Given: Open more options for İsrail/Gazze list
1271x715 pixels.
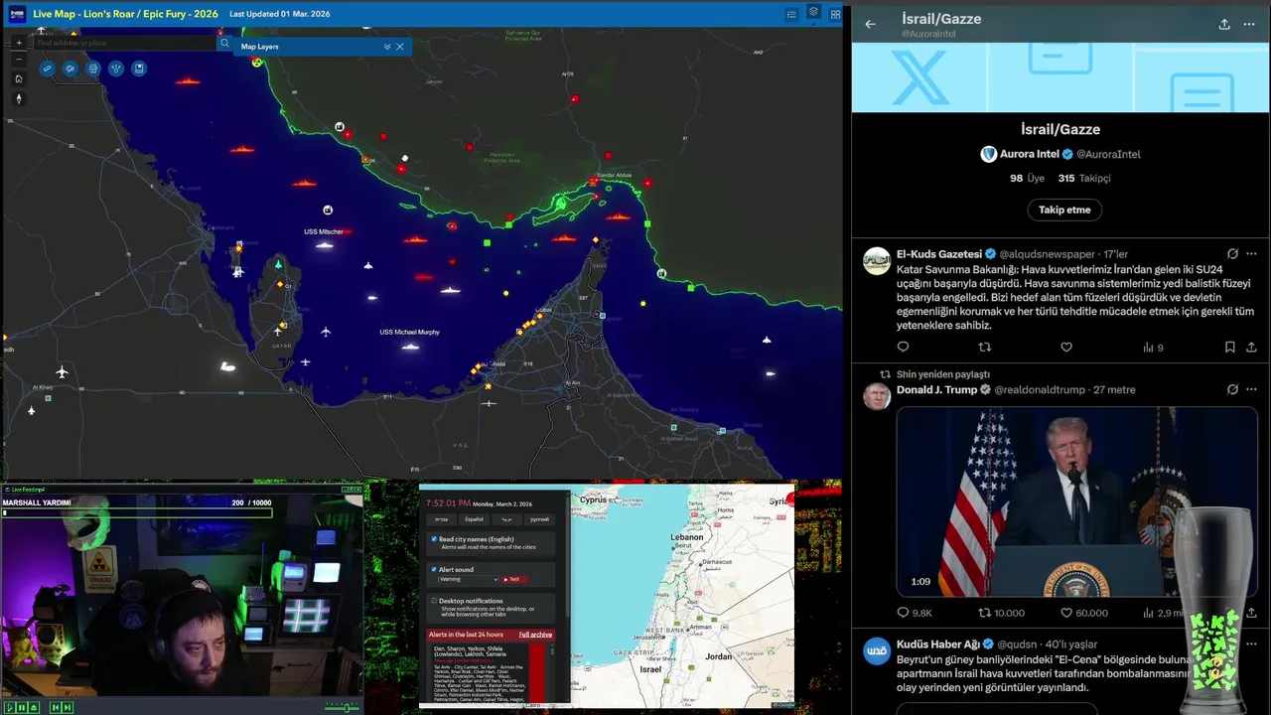Looking at the screenshot, I should [1249, 24].
